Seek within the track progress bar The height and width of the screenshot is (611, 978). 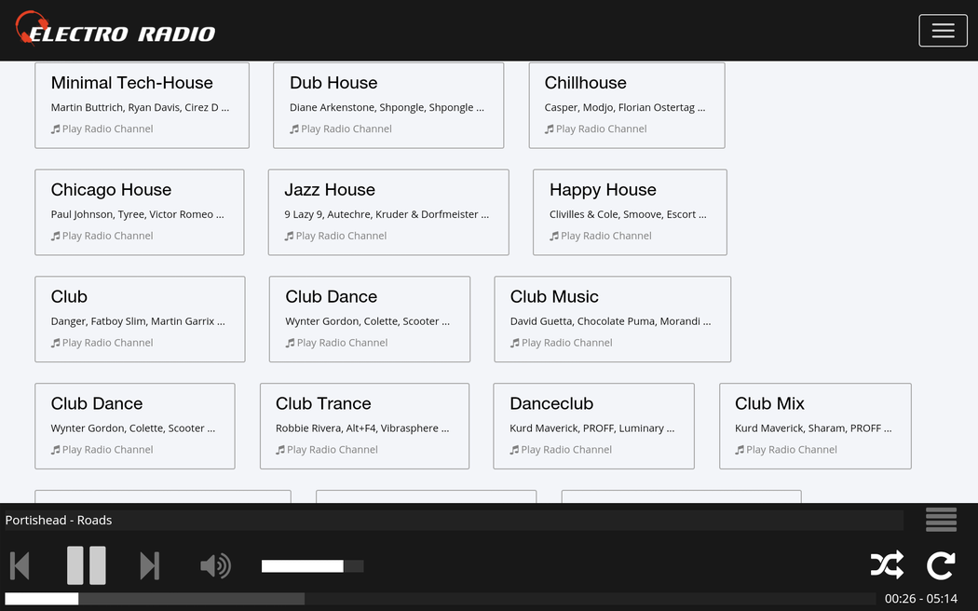440,599
